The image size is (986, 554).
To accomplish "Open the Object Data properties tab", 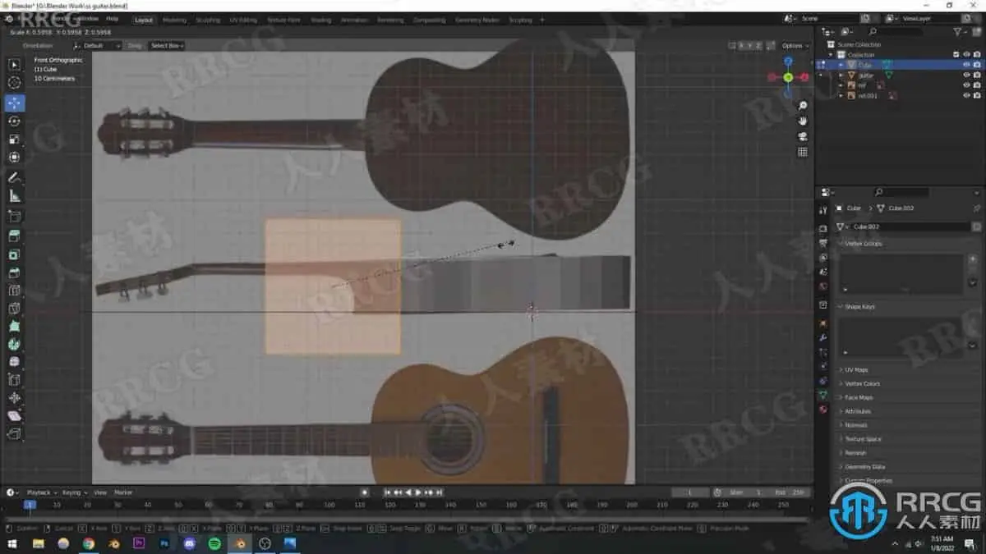I will click(823, 395).
